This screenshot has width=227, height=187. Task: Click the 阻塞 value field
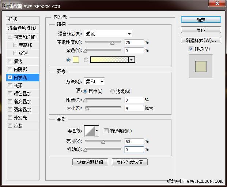134,100
